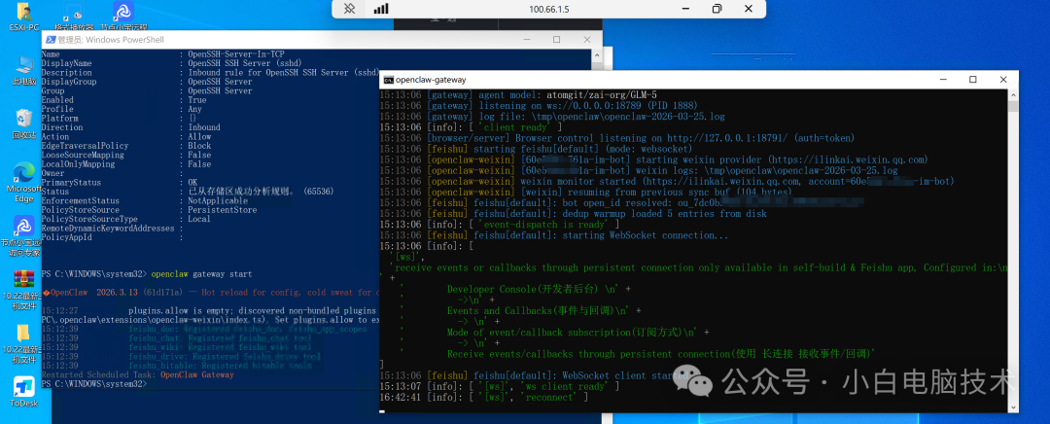Click 'Events and Callbacks(事件与回调)' console text
This screenshot has width=1050, height=424.
tap(543, 311)
